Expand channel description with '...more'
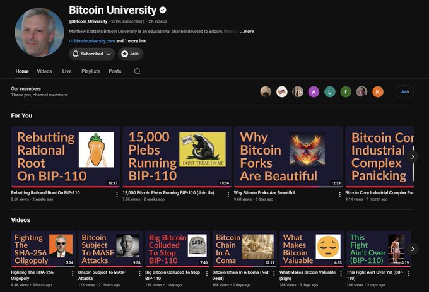 pyautogui.click(x=247, y=32)
